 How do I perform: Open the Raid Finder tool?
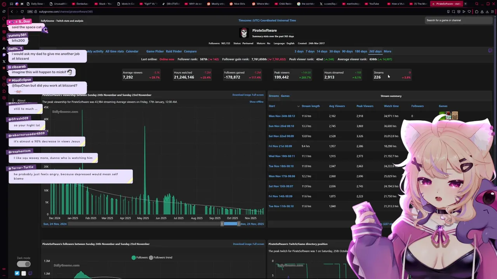(x=174, y=51)
